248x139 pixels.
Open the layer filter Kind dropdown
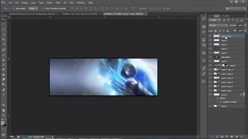click(215, 20)
